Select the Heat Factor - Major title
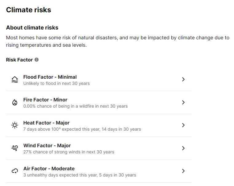This screenshot has height=186, width=234. (x=46, y=123)
